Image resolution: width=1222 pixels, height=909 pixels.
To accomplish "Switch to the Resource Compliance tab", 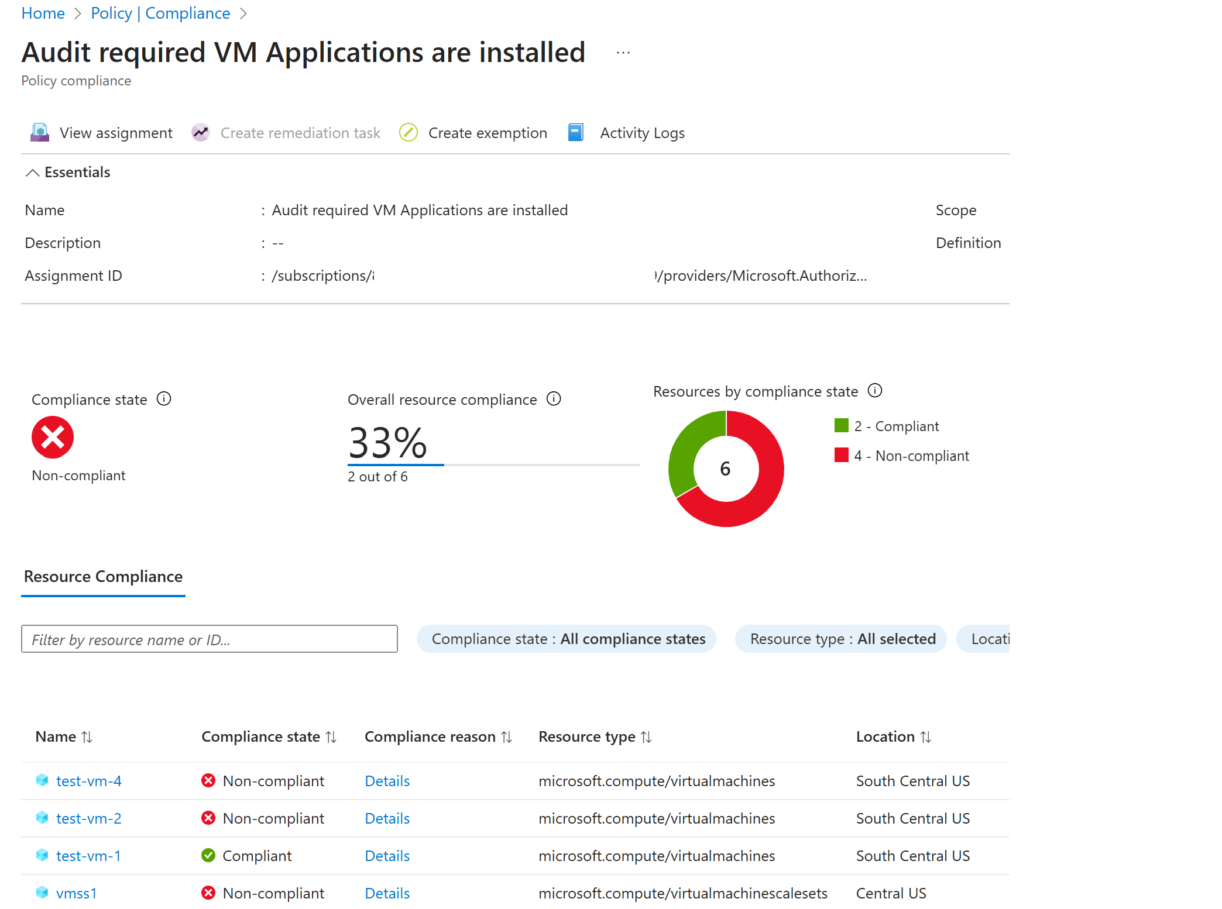I will click(103, 577).
